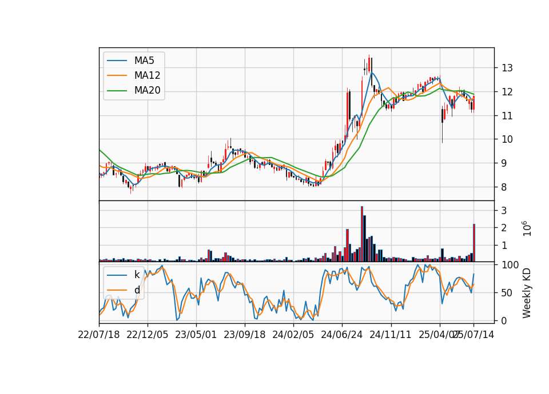Click the Weekly KD axis title
Viewport: 549px width, 394px height.
[x=526, y=293]
